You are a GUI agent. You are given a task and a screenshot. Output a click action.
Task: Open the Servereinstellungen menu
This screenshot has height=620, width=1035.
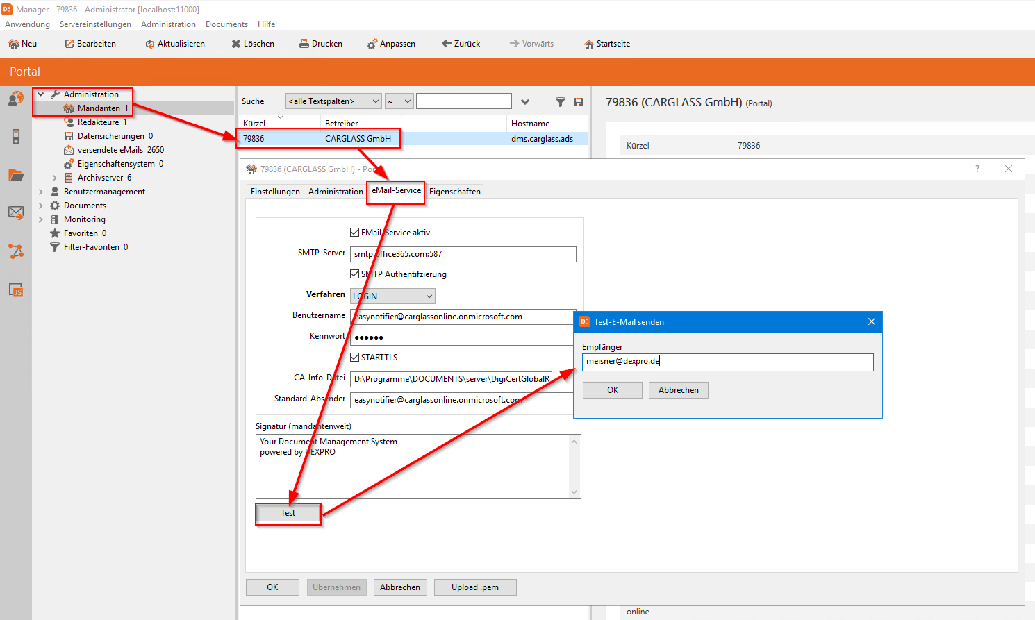(x=95, y=24)
